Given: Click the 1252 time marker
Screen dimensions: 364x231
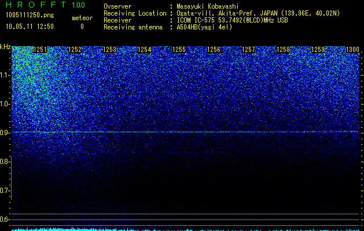Looking at the screenshot, I should coord(75,50).
